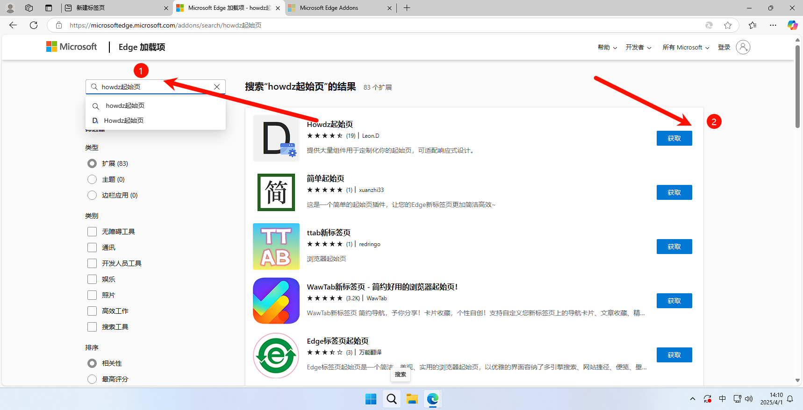Viewport: 803px width, 410px height.
Task: Toggle the vertical tabs icon
Action: pyautogui.click(x=49, y=8)
